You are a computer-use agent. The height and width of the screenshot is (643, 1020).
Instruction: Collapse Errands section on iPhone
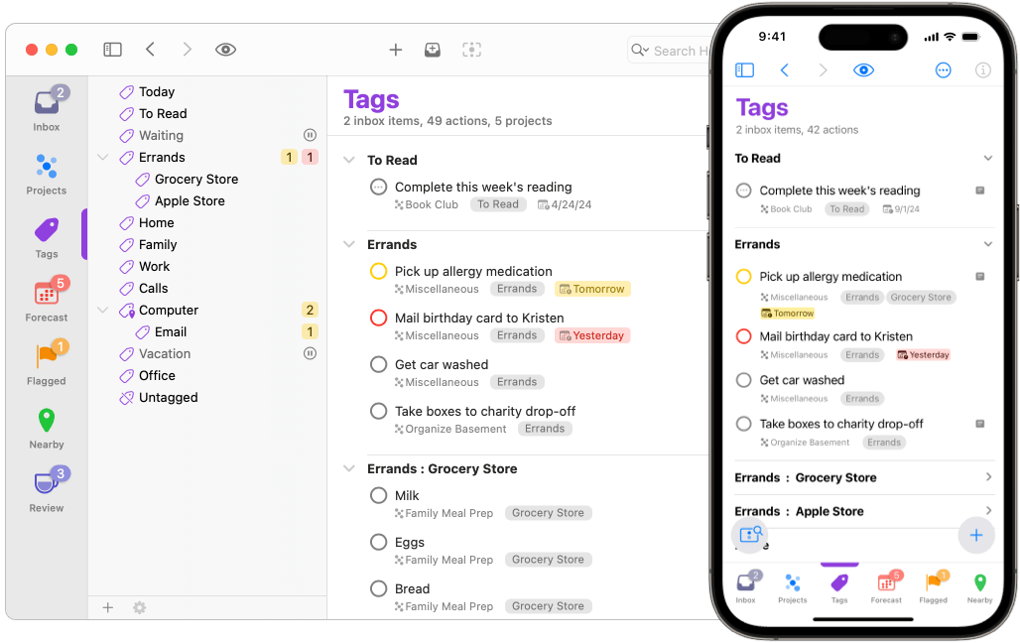(x=988, y=244)
